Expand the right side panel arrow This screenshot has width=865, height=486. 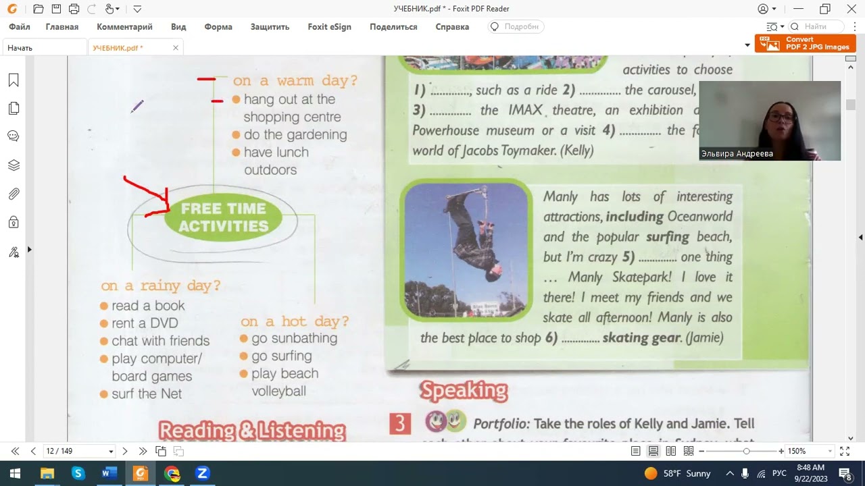coord(860,238)
